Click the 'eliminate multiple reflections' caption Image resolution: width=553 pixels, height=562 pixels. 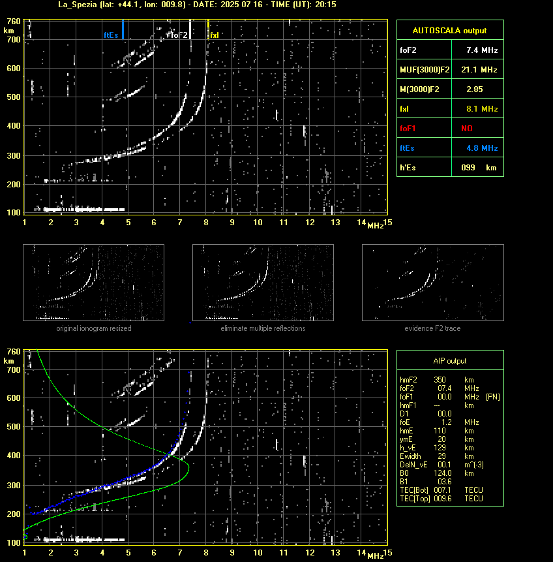(263, 328)
